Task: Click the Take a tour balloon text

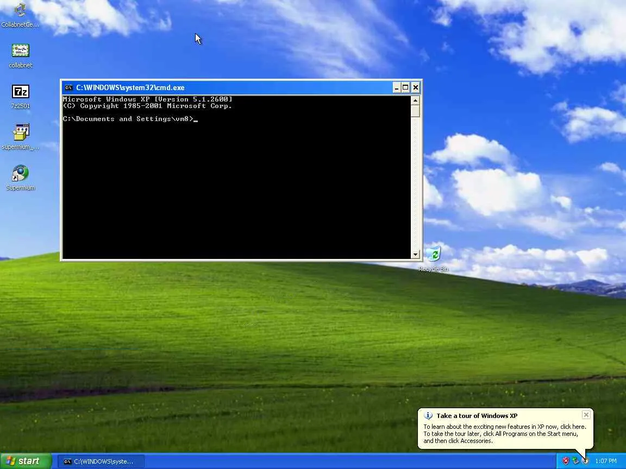Action: 505,434
